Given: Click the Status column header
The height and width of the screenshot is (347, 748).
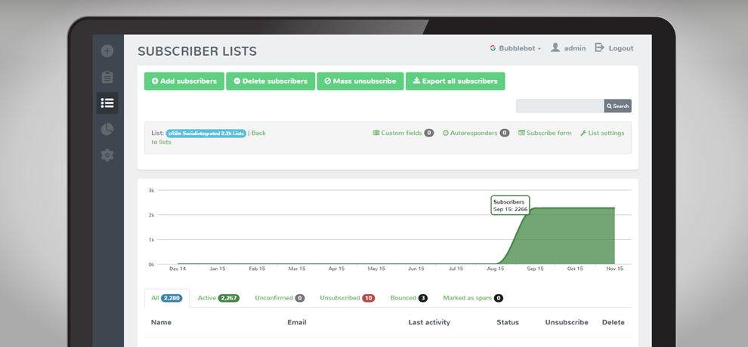Looking at the screenshot, I should 508,322.
